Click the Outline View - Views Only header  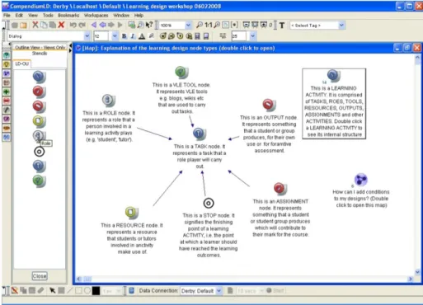click(40, 47)
